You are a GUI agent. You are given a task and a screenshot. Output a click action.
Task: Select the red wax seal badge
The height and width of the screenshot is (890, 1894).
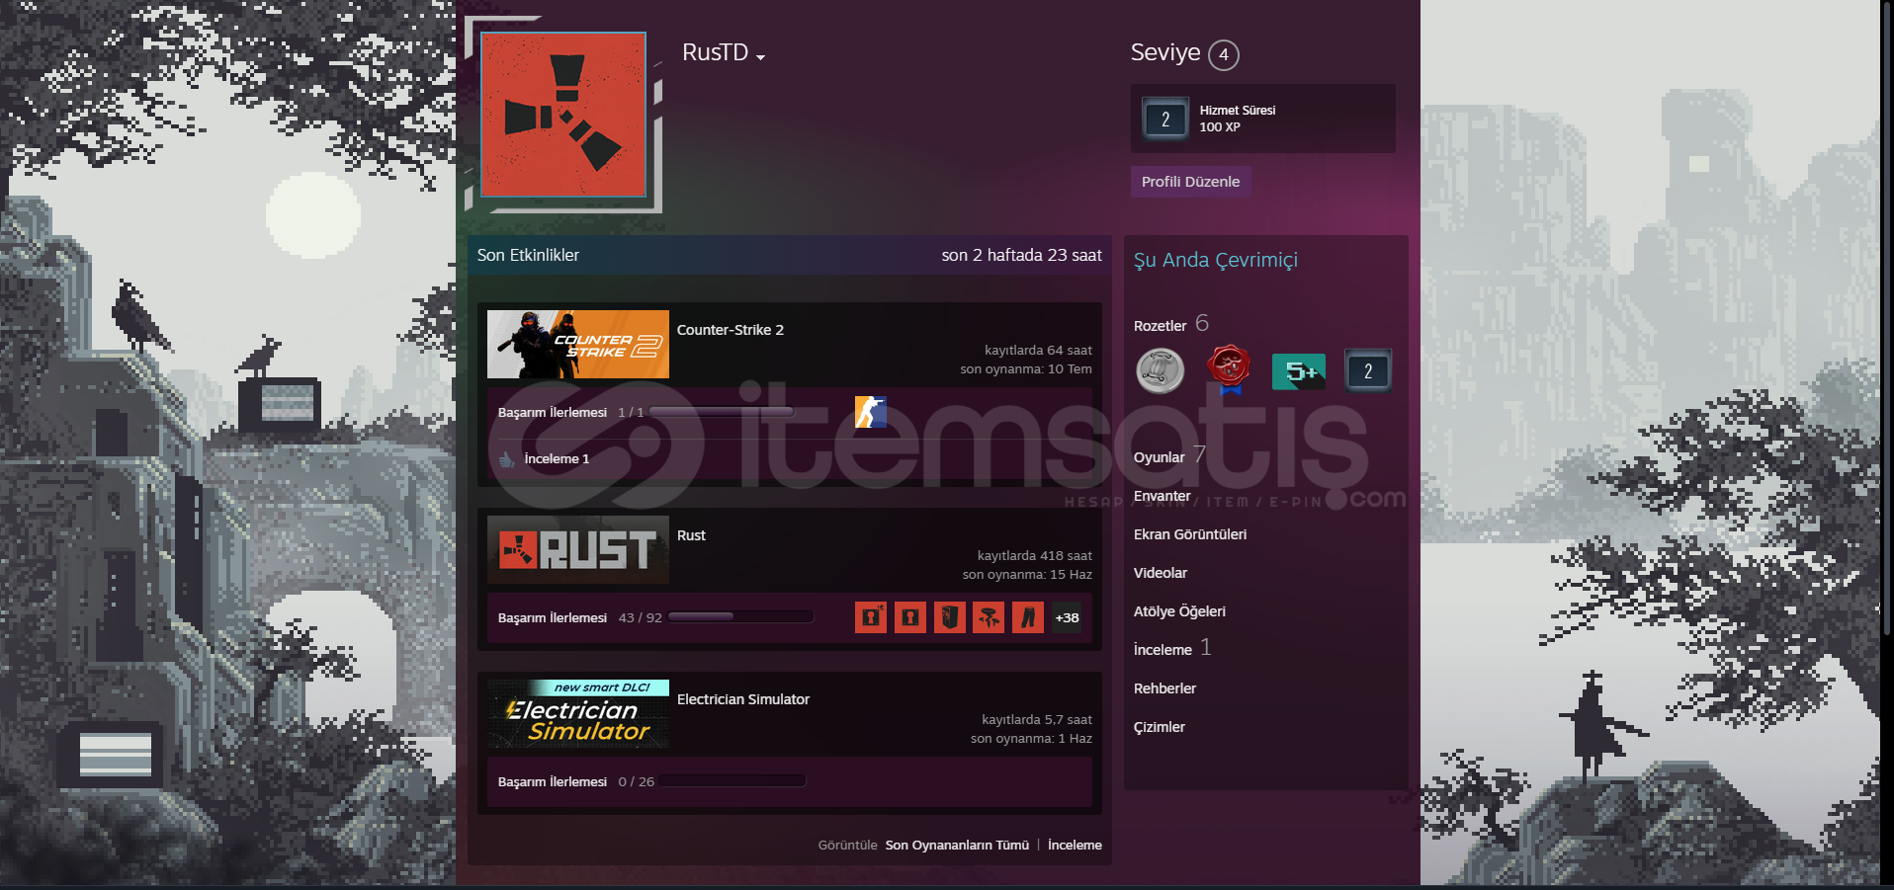(x=1229, y=369)
